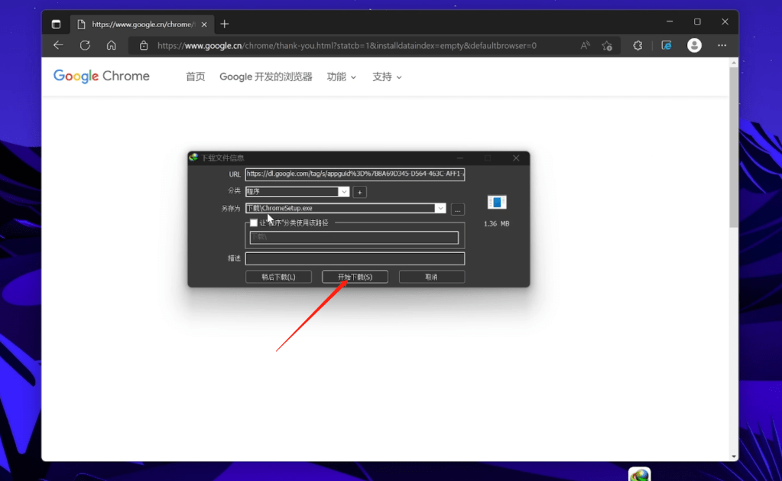Image resolution: width=782 pixels, height=481 pixels.
Task: Click the page vertical scrollbar thumb
Action: click(733, 147)
